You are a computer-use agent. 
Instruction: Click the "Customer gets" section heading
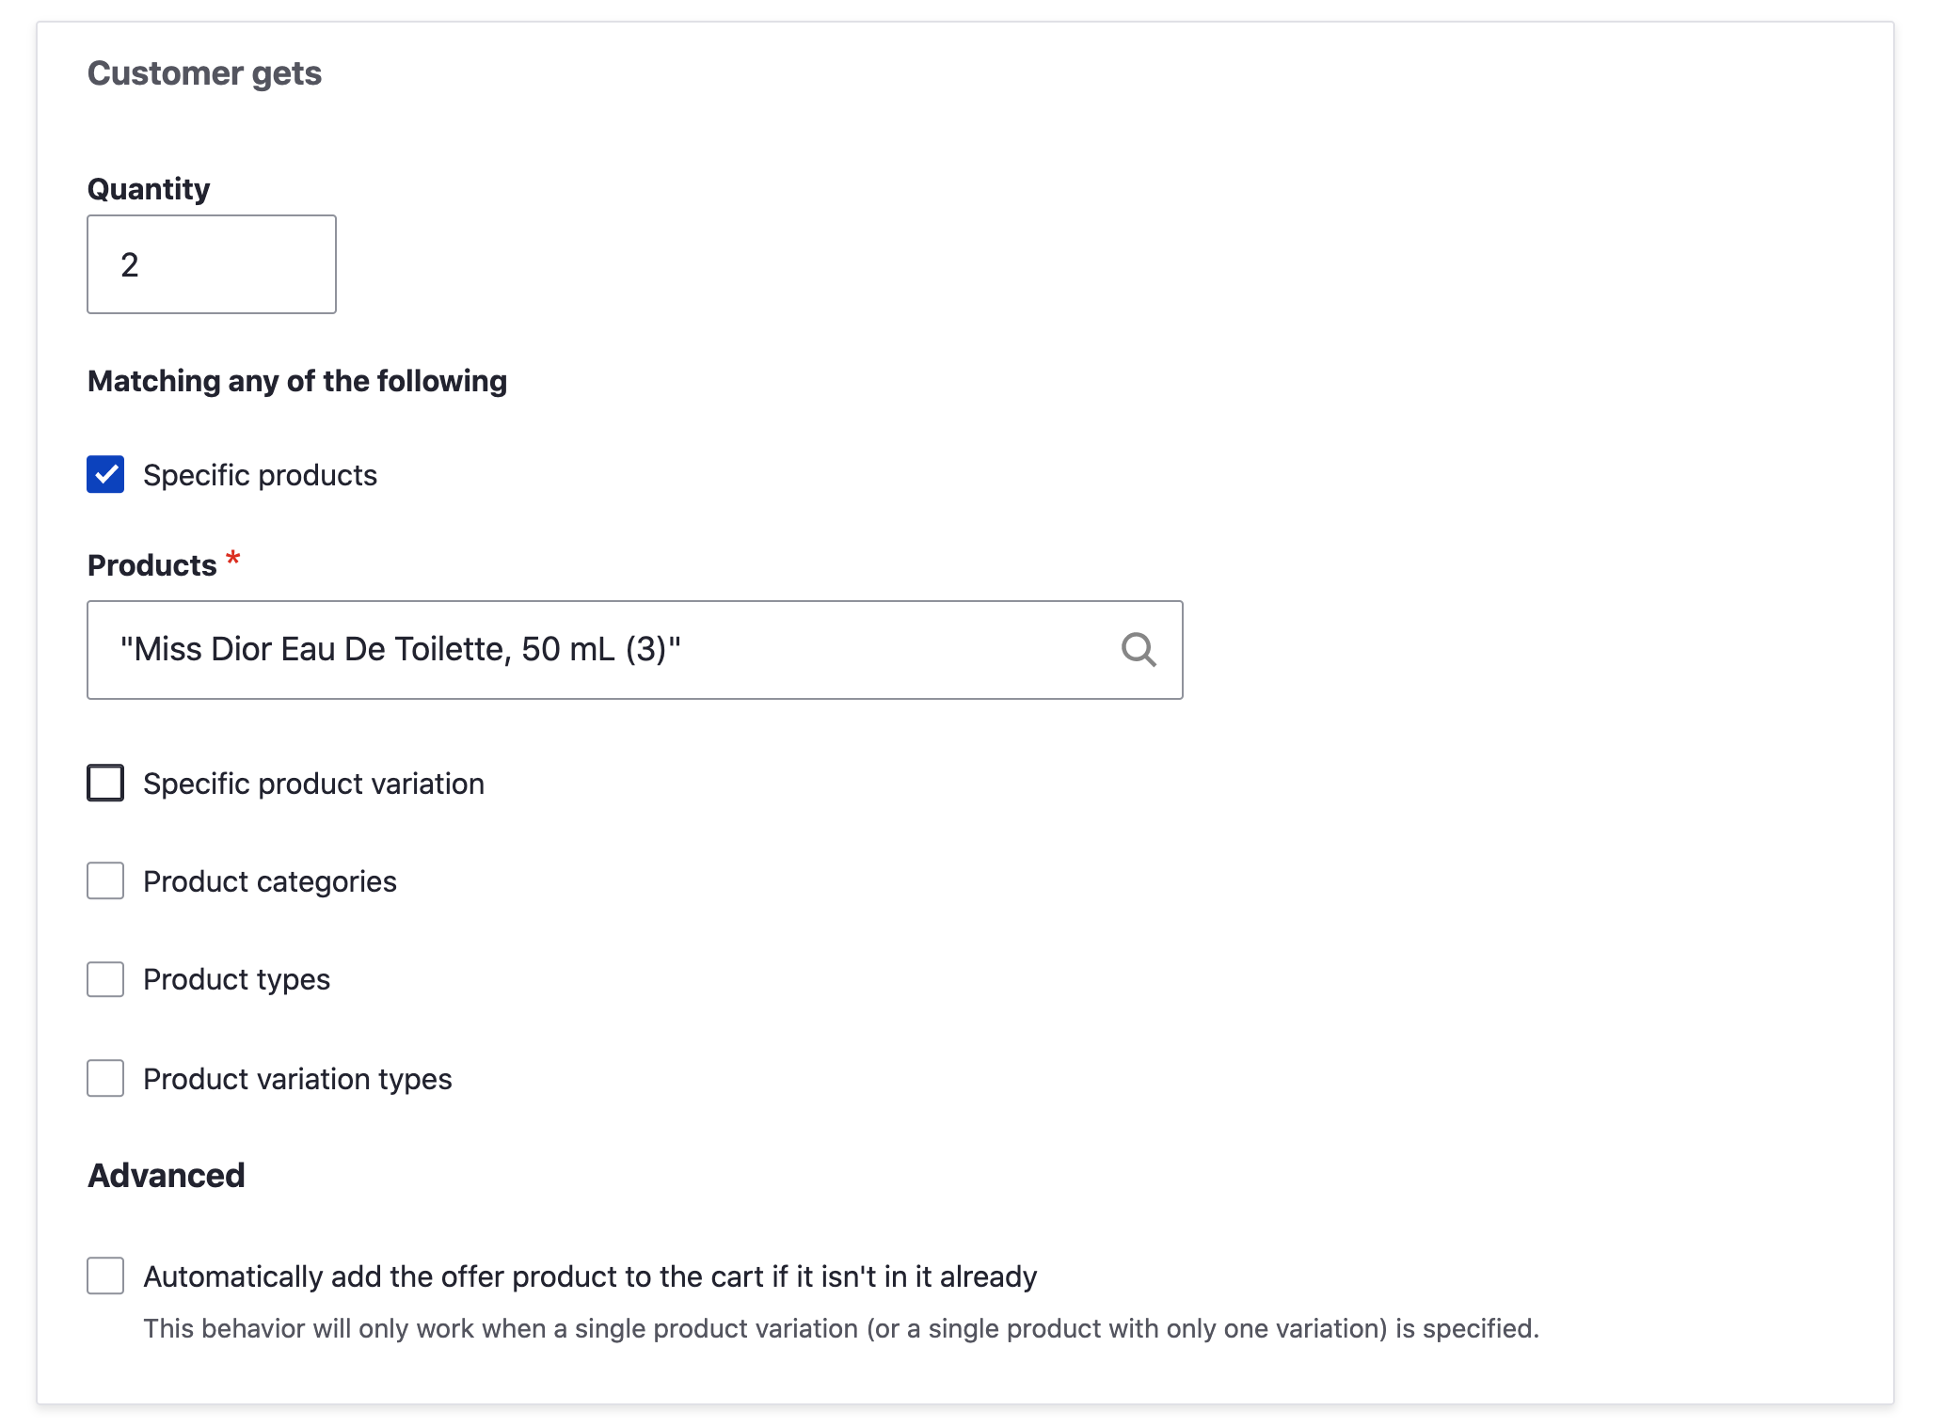(x=204, y=73)
